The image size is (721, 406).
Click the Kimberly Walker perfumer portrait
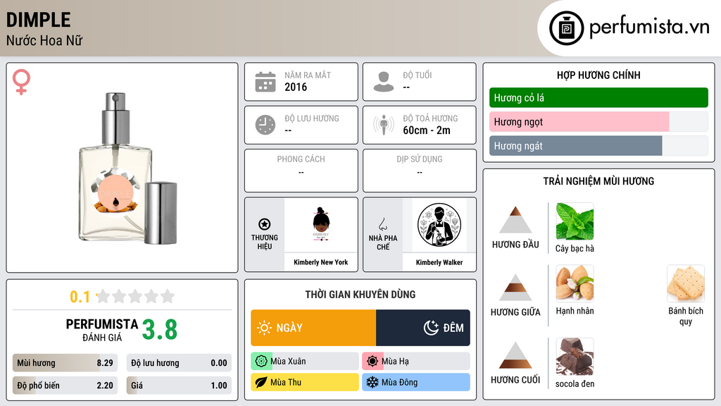tap(439, 225)
